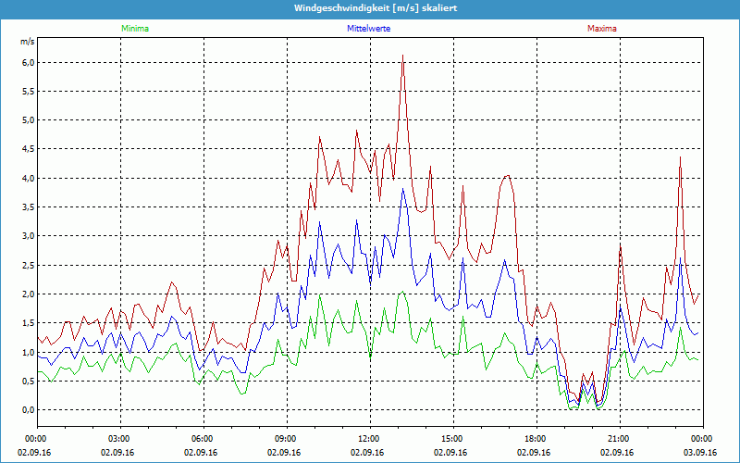Select the green Minima legend label

point(134,29)
